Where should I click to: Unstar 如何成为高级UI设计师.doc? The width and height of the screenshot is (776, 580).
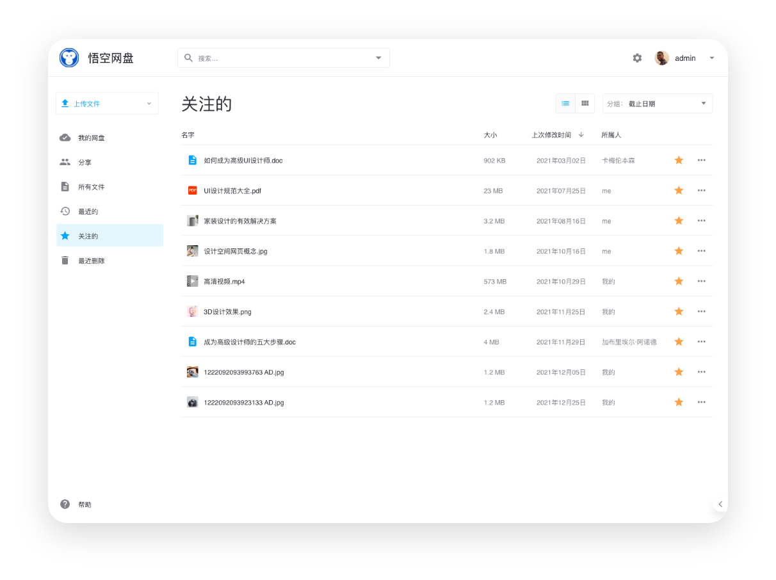pos(679,160)
